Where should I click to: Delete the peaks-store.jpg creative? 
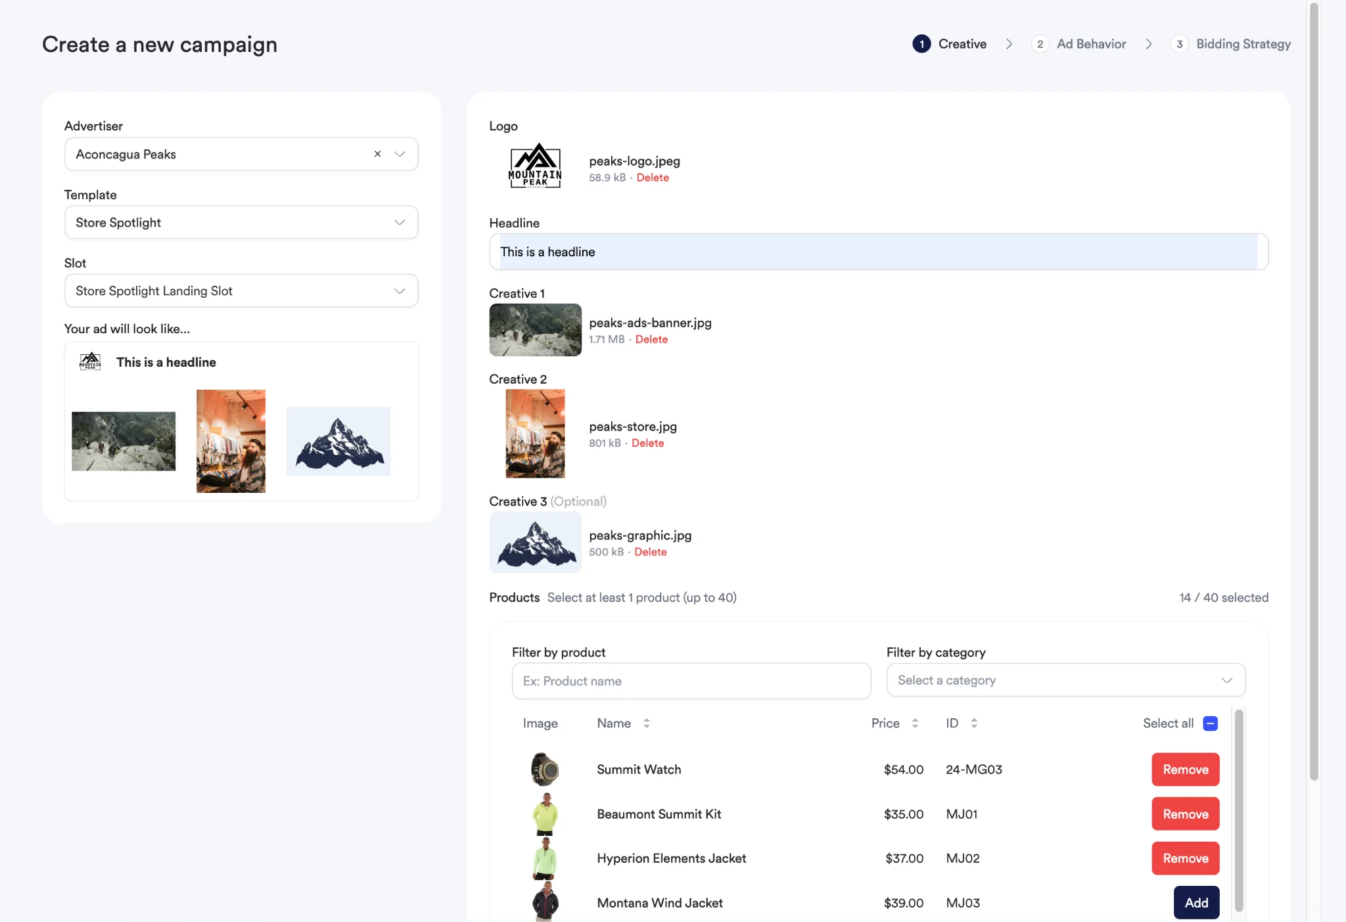pos(648,443)
